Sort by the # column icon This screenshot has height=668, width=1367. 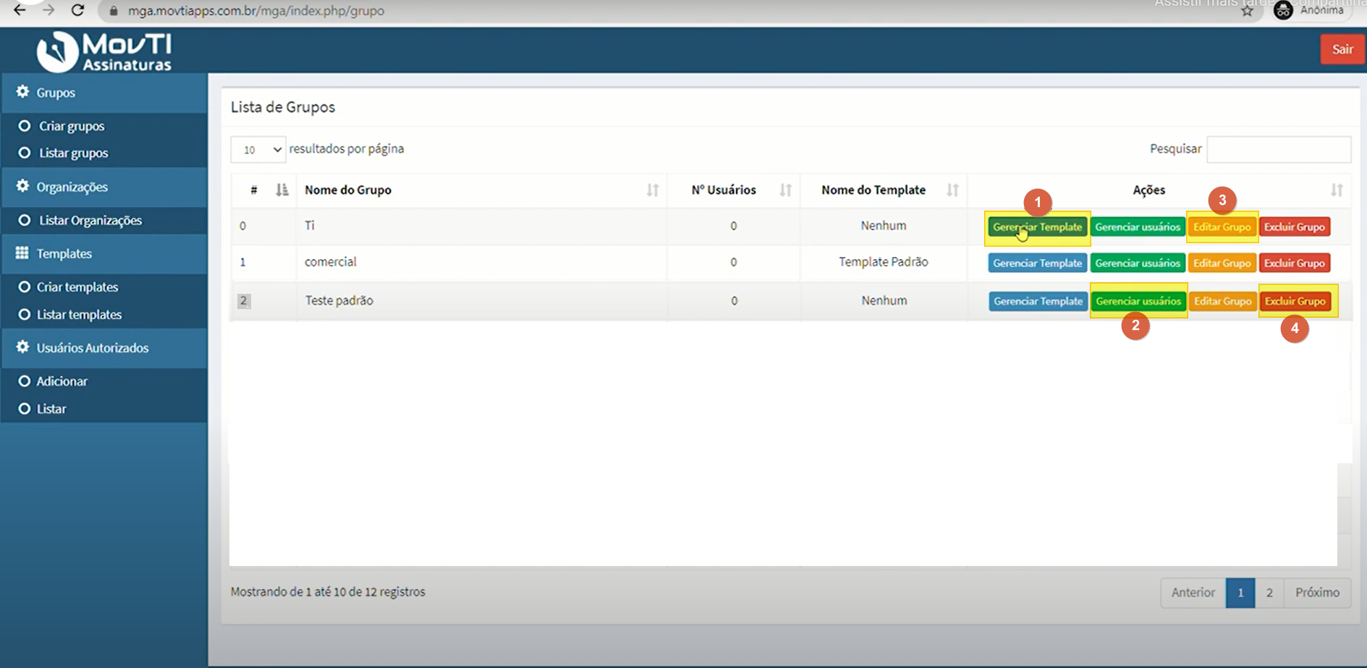click(x=282, y=190)
